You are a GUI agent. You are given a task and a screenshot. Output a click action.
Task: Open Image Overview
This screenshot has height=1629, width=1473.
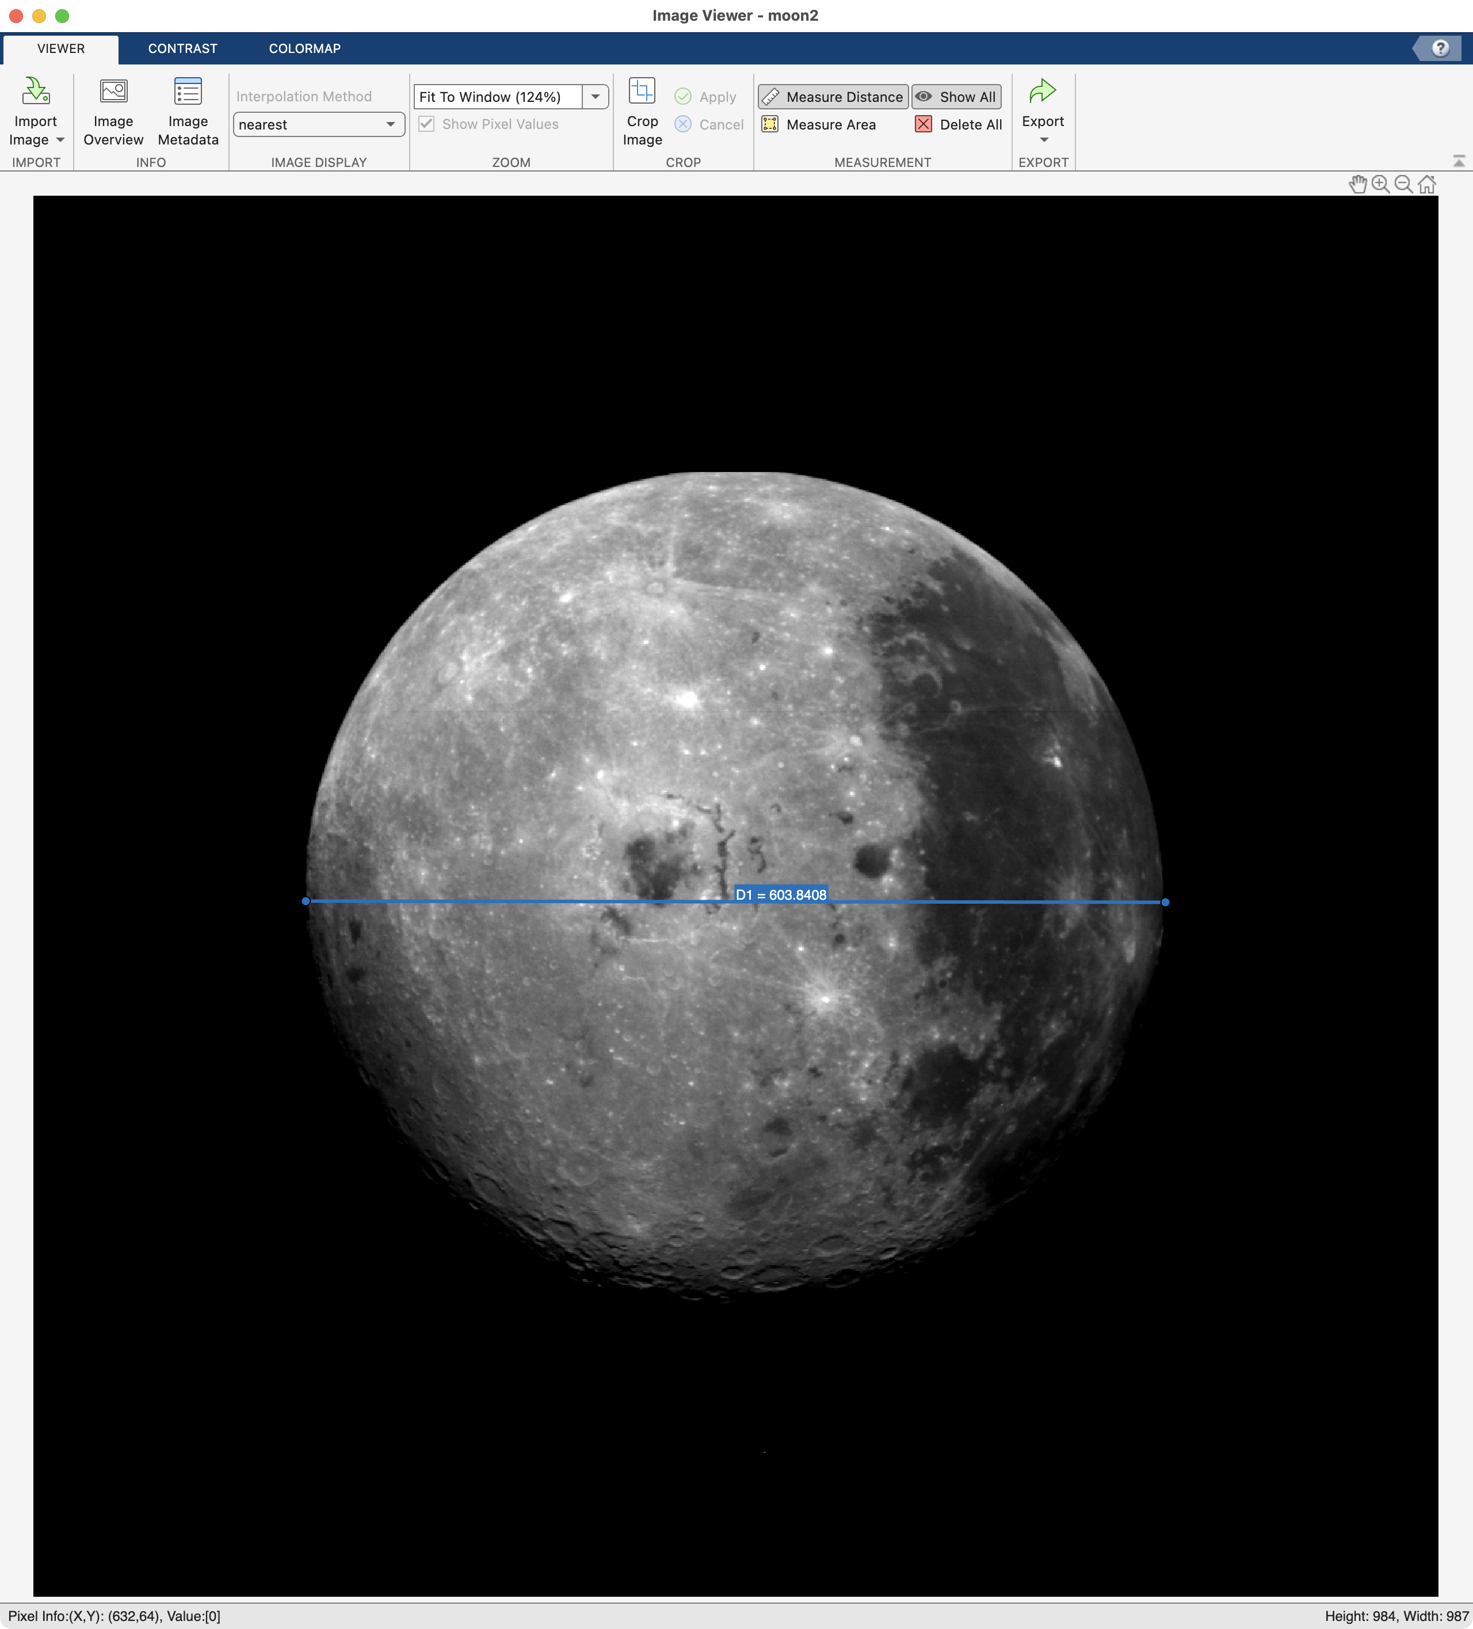(x=113, y=112)
